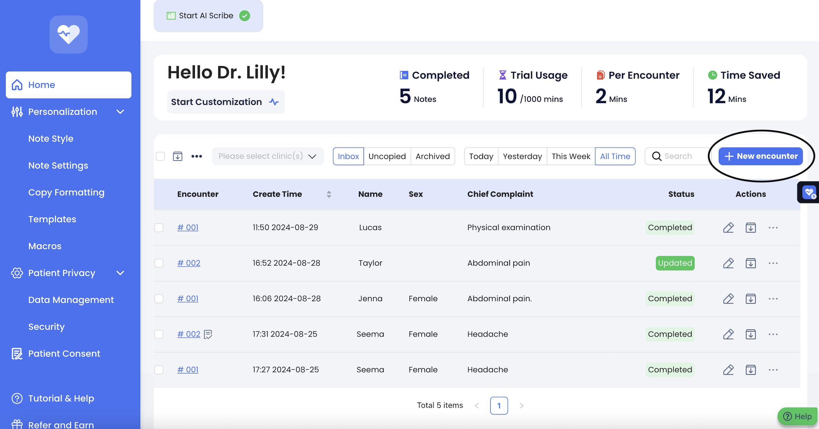
Task: Collapse the Patient Privacy sidebar section
Action: (x=120, y=273)
